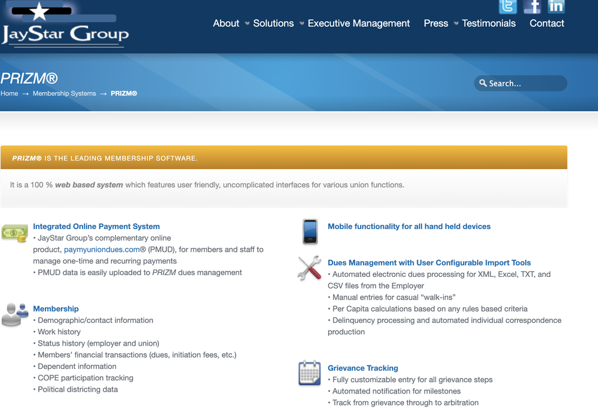Viewport: 598px width, 415px height.
Task: Click the PRIZM® breadcrumb item
Action: pyautogui.click(x=124, y=93)
